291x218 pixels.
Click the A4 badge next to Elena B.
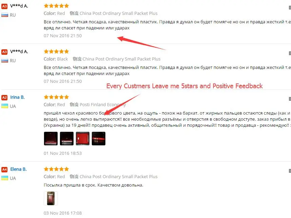4,169
